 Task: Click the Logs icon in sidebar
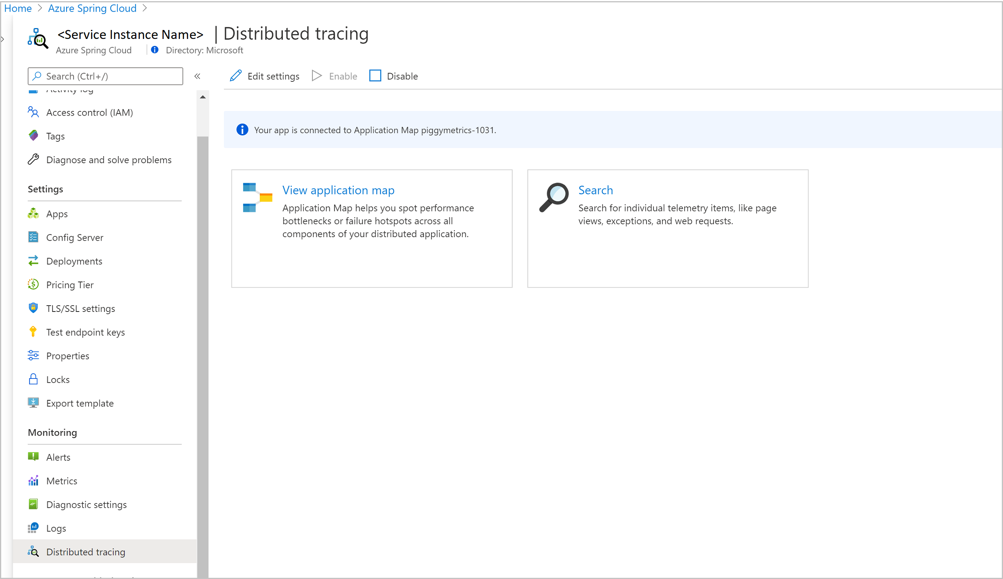pyautogui.click(x=33, y=528)
